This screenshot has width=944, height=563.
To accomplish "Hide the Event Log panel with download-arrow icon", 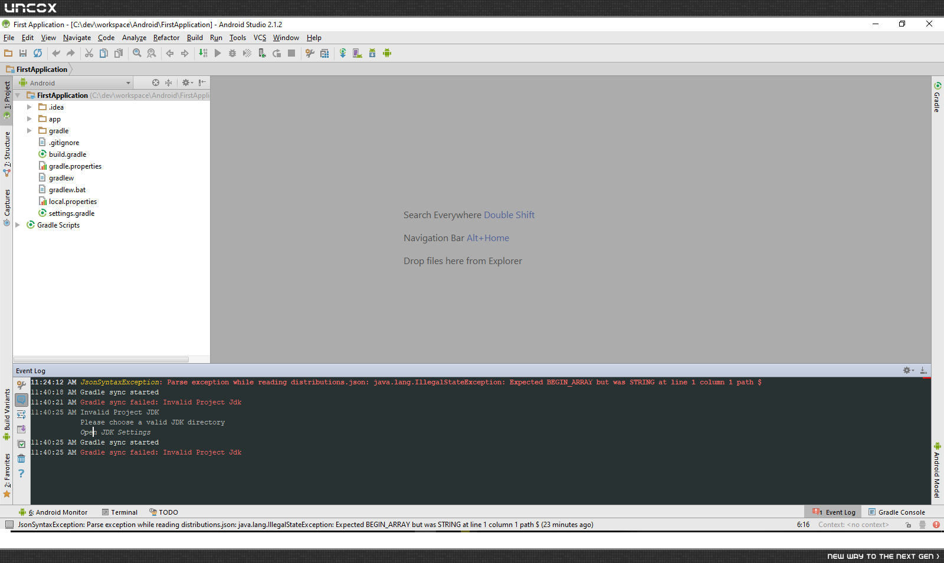I will [x=923, y=370].
